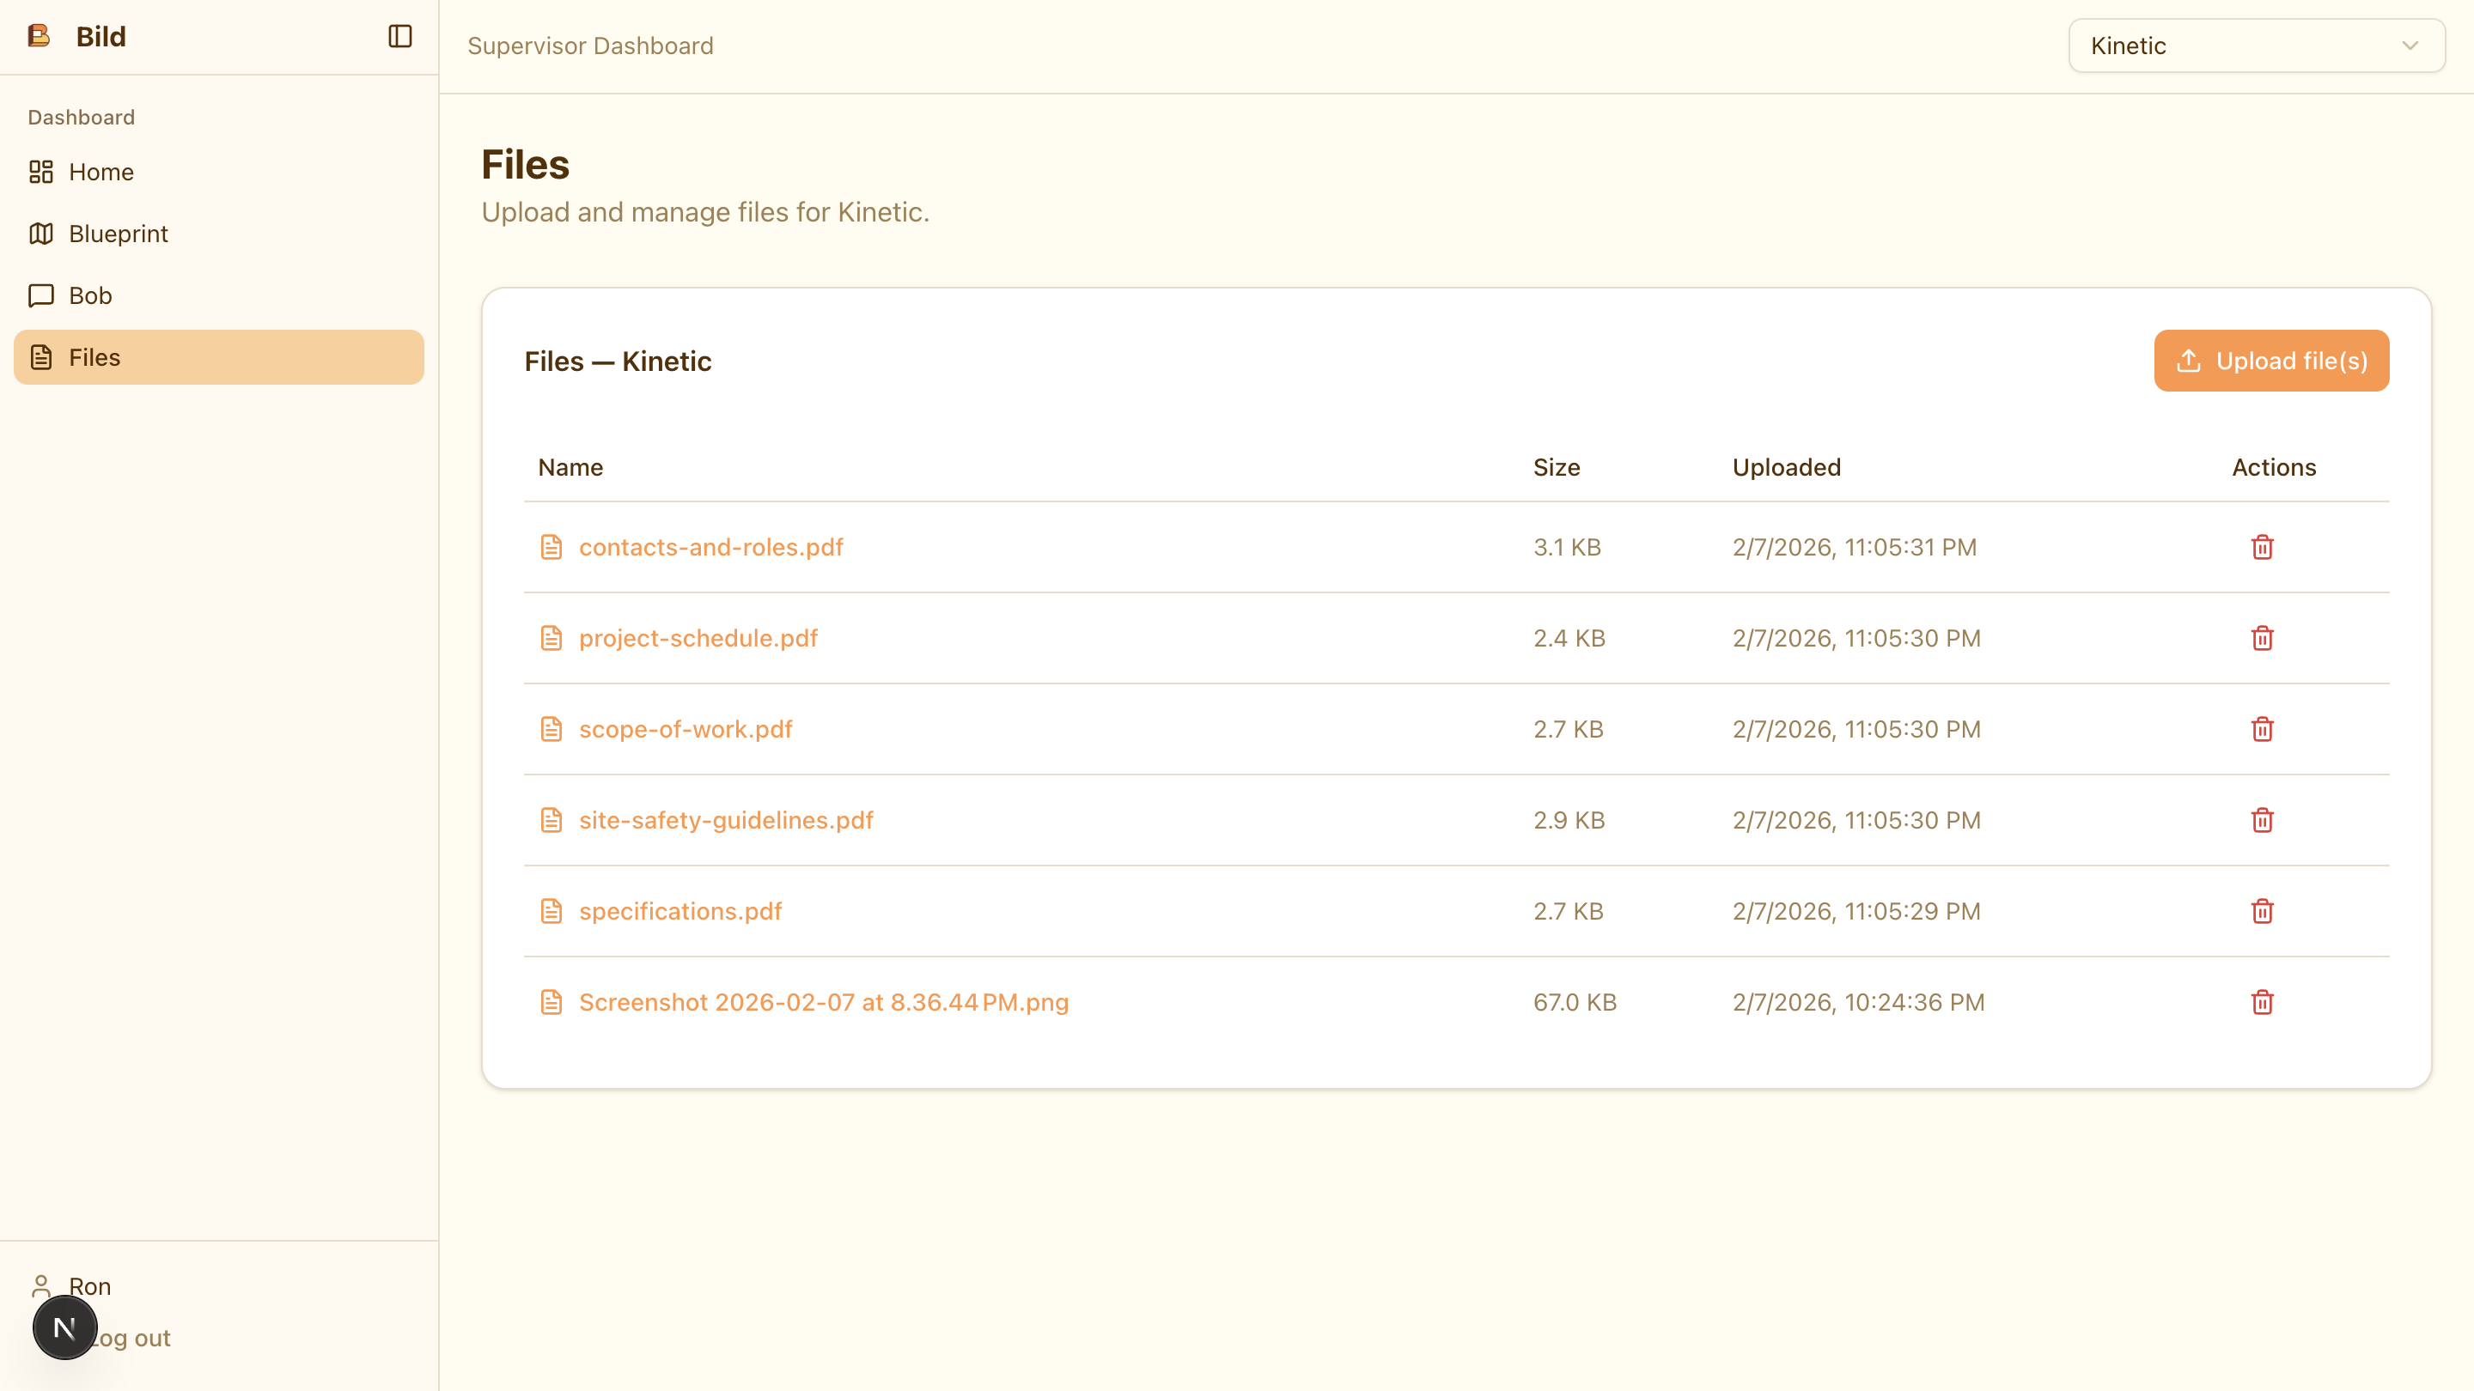Open the specifications.pdf file link

pyautogui.click(x=680, y=911)
